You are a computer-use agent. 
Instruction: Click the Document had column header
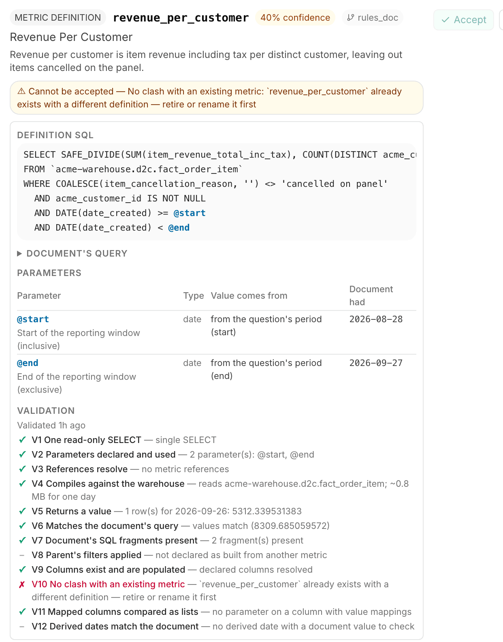[371, 295]
